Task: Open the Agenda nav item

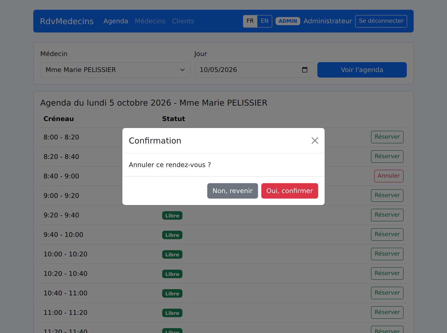Action: tap(116, 21)
